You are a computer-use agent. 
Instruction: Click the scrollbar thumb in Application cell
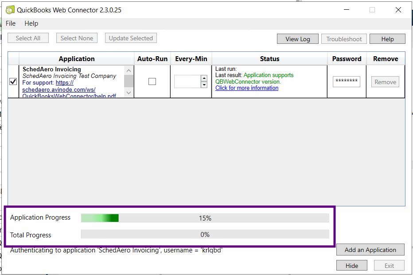(x=129, y=81)
